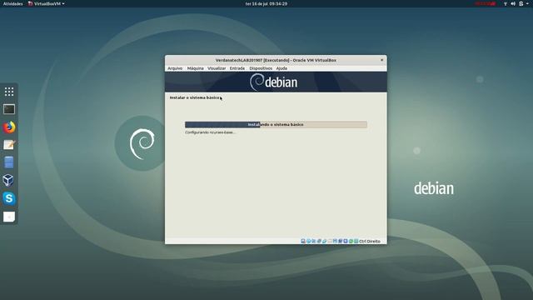The width and height of the screenshot is (533, 300).
Task: Open the clock and calendar in top bar
Action: (x=266, y=3)
